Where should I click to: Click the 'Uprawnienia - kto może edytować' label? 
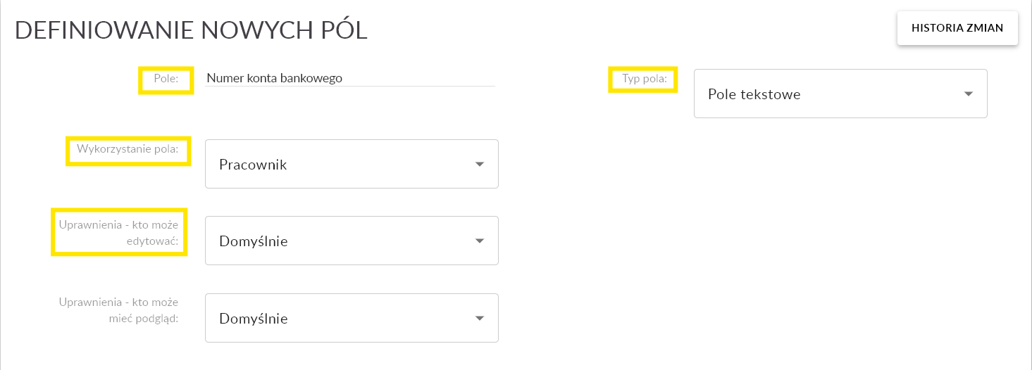(x=118, y=232)
